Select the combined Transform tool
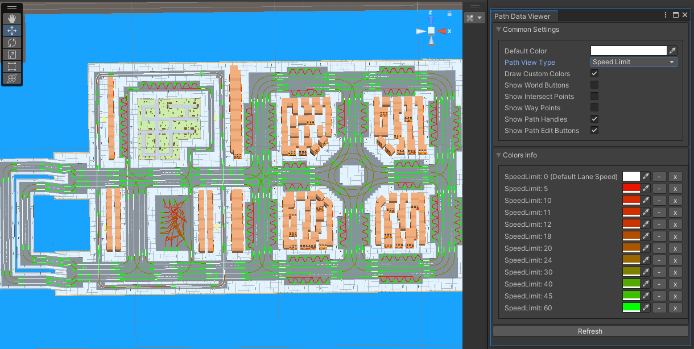Viewport: 694px width, 349px height. pos(12,78)
